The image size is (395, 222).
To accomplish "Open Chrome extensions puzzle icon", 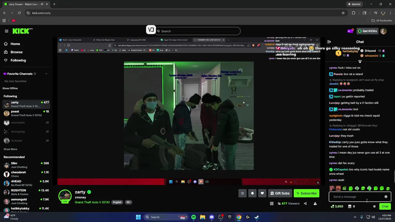I will (x=353, y=13).
